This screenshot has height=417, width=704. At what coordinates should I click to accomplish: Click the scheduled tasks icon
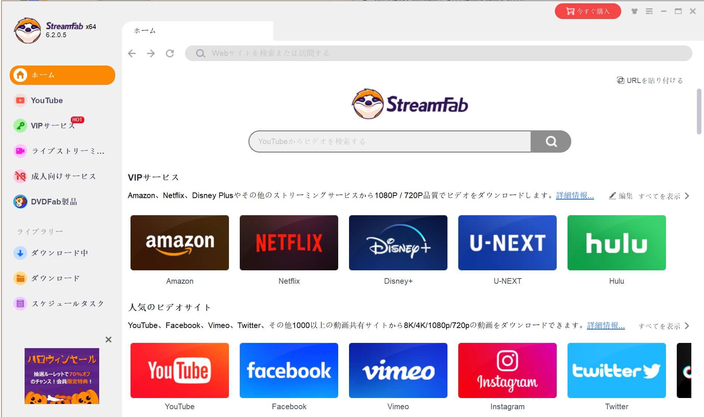[x=20, y=304]
